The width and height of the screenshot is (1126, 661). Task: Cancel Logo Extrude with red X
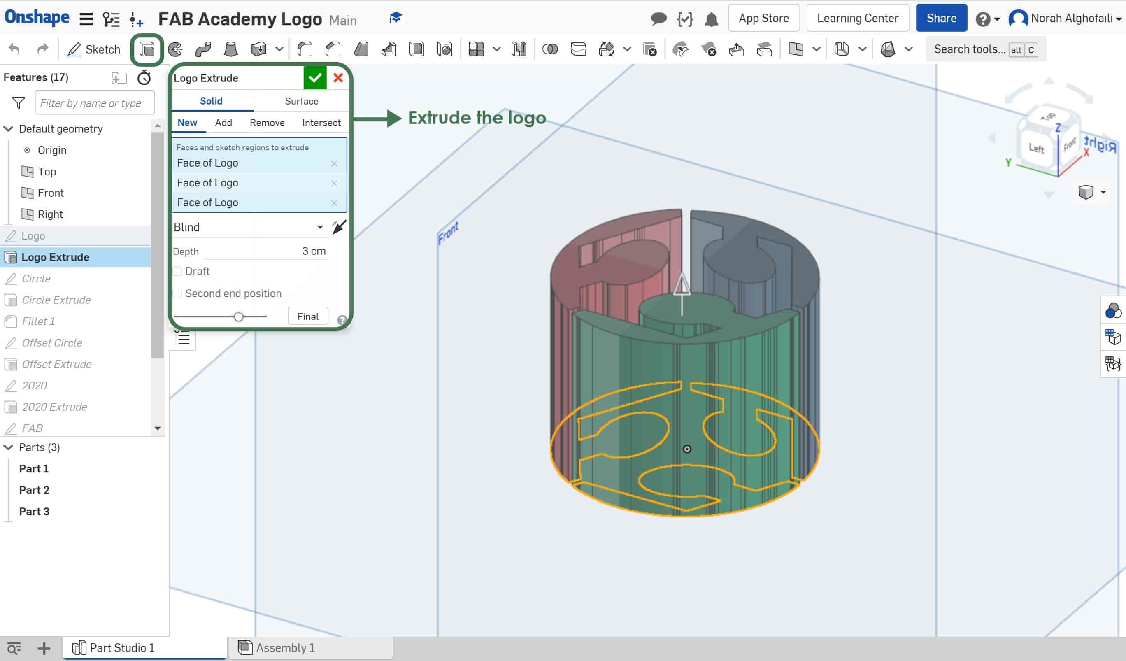338,78
